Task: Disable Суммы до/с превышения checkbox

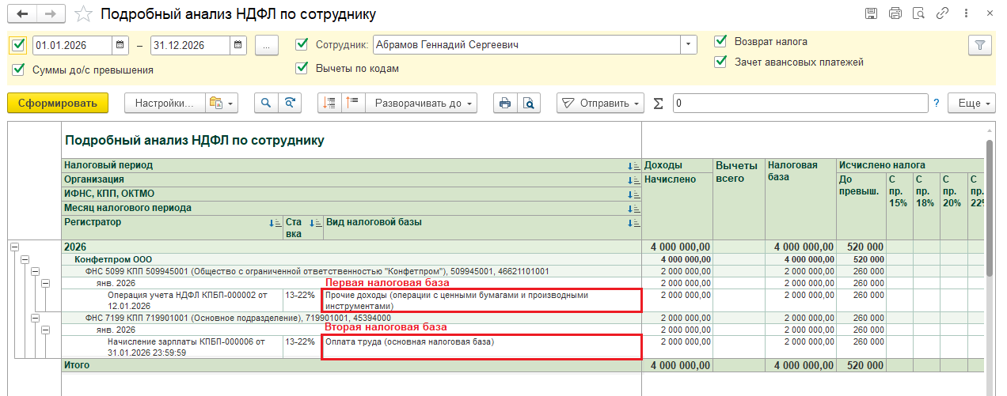Action: click(x=18, y=70)
